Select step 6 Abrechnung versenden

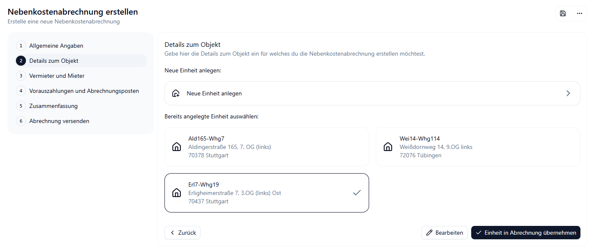click(x=59, y=121)
